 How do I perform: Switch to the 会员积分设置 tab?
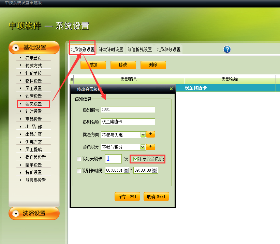[168, 49]
